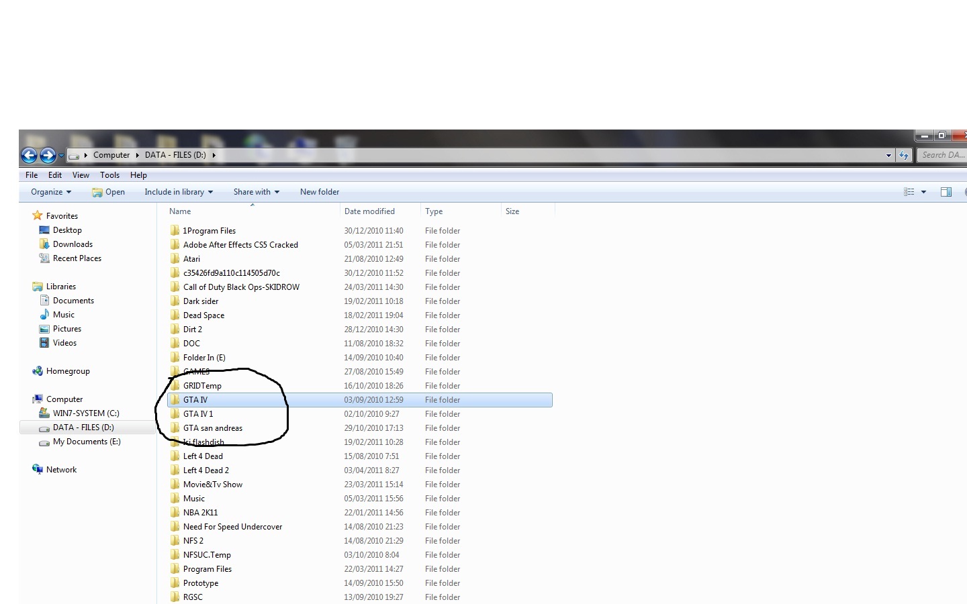Viewport: 967px width, 604px height.
Task: Refresh the folder view icon
Action: (x=904, y=156)
